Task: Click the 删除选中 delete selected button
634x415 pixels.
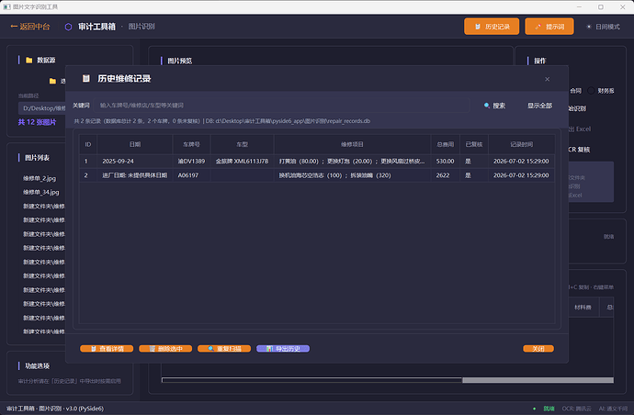Action: [x=165, y=349]
